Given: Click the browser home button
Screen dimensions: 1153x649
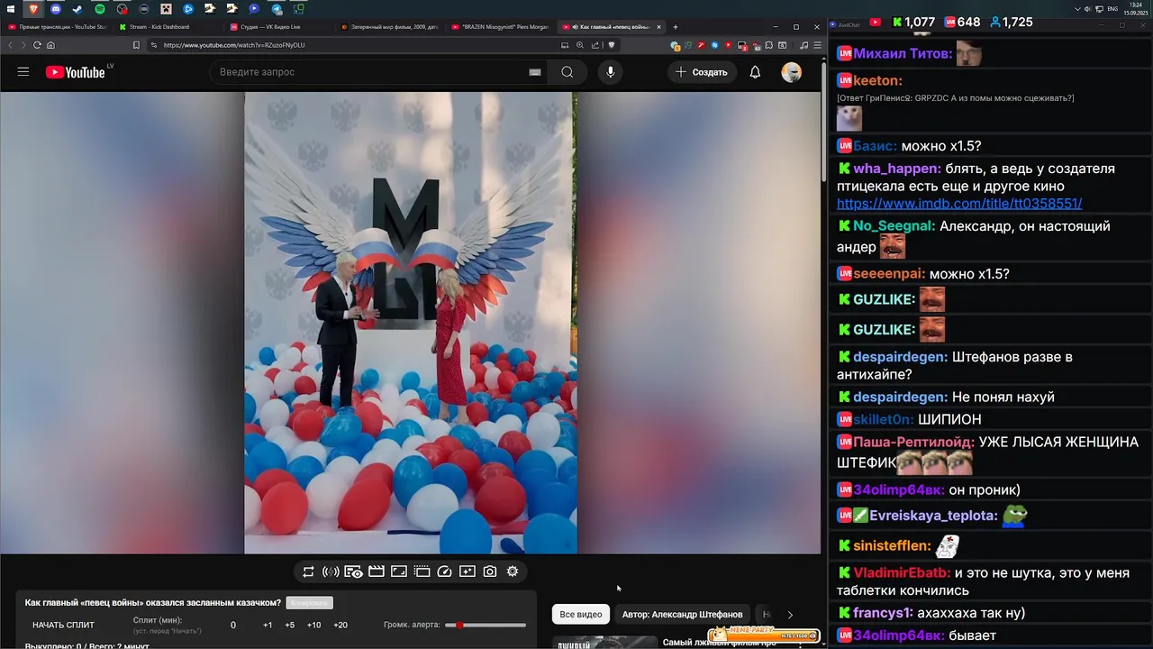Looking at the screenshot, I should (x=50, y=45).
